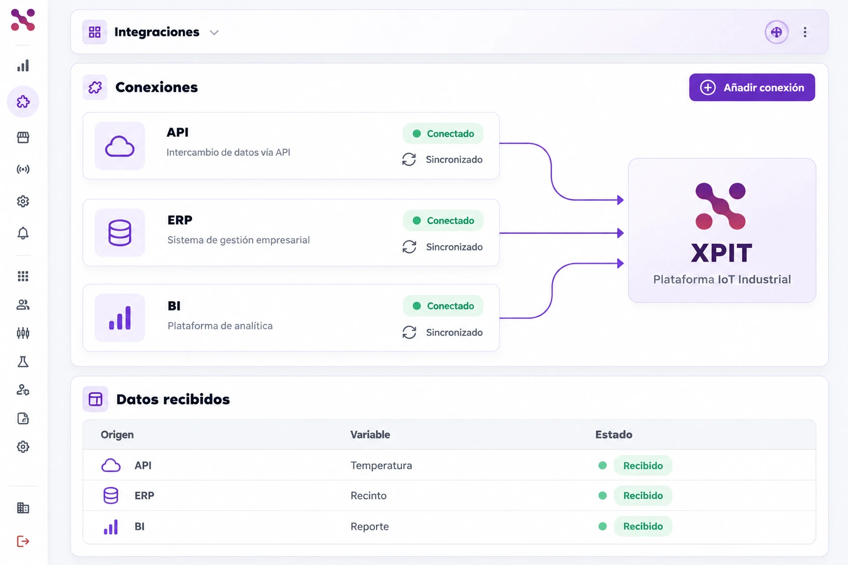Viewport: 848px width, 565px height.
Task: Open the apps grid sidebar icon
Action: click(x=23, y=276)
